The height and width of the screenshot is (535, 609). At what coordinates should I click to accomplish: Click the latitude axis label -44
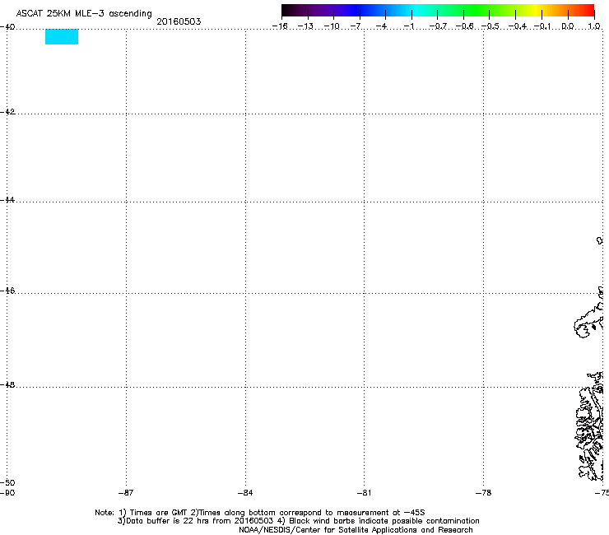point(7,200)
